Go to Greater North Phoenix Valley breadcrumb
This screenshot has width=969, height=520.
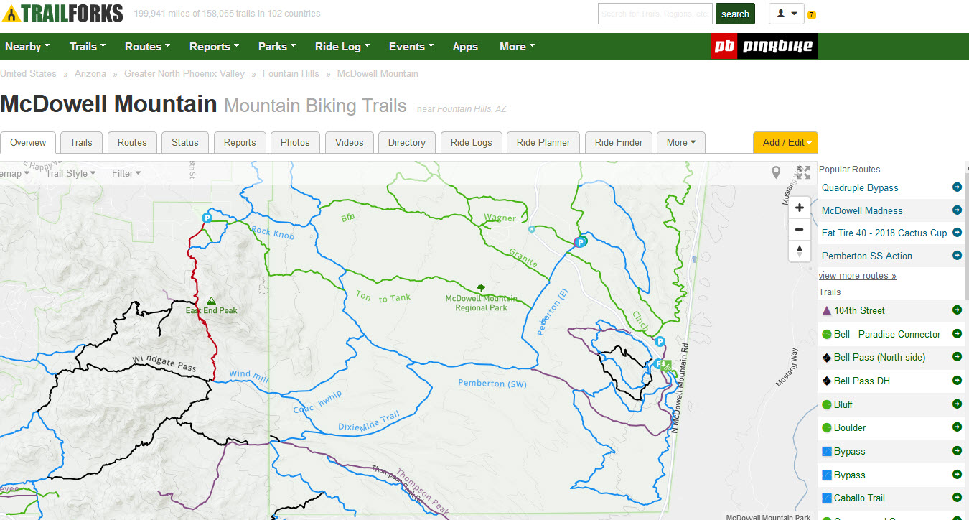coord(184,74)
